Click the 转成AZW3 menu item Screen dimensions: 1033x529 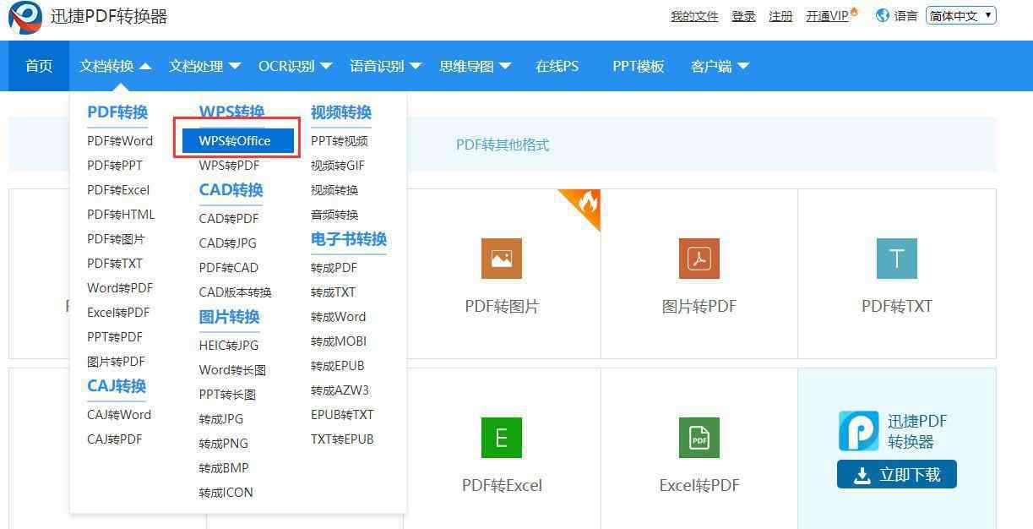(340, 390)
